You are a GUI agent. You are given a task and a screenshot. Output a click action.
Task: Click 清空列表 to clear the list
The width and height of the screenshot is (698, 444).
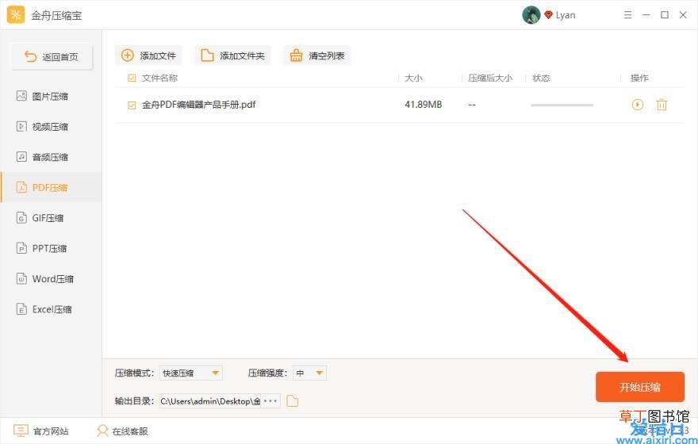317,55
